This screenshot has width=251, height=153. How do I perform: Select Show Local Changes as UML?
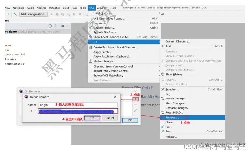pyautogui.click(x=125, y=37)
